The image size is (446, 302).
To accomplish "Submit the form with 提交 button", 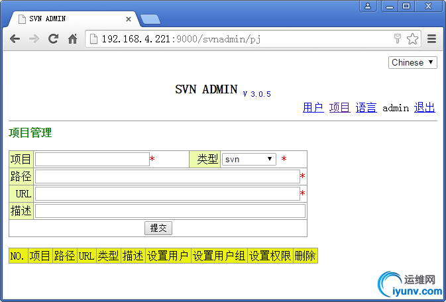I will click(x=158, y=228).
